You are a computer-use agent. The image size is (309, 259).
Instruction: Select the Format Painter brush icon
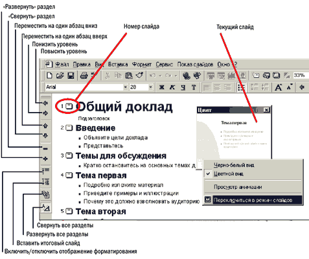point(139,75)
